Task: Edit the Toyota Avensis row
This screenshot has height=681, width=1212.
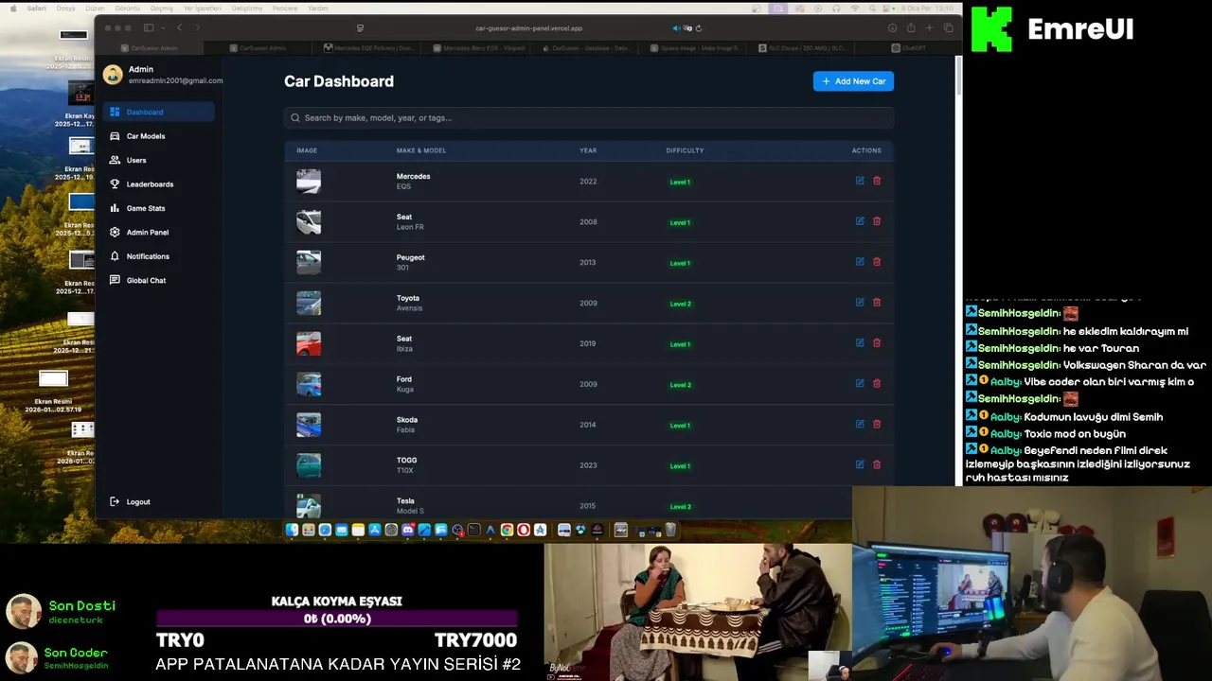Action: tap(860, 303)
